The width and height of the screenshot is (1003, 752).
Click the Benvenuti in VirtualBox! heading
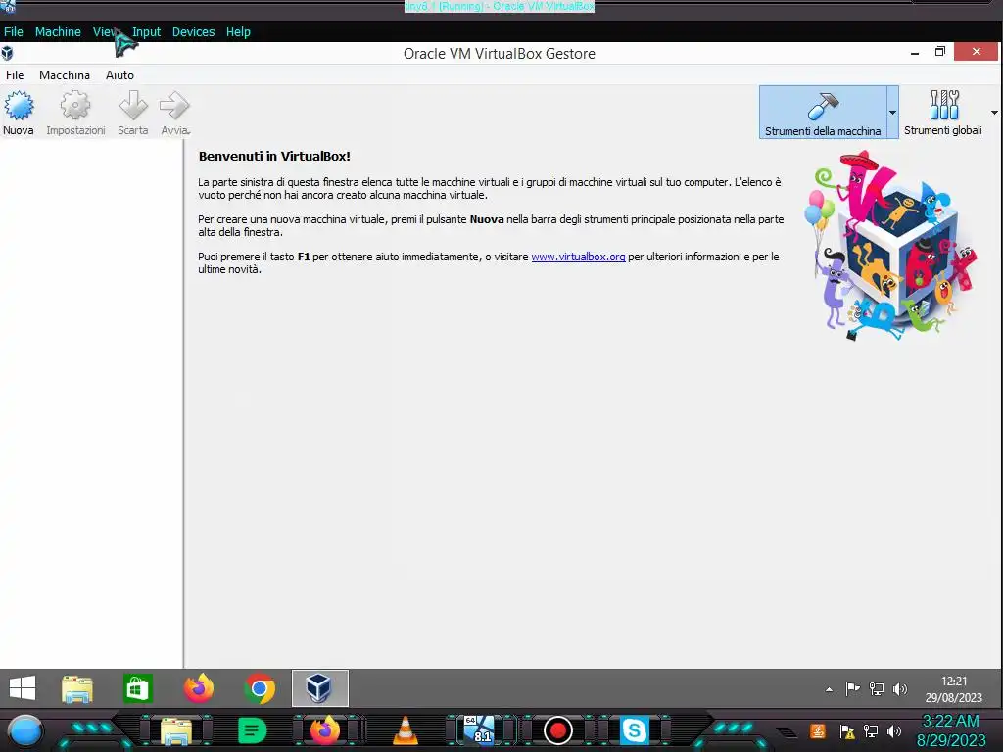[x=274, y=156]
